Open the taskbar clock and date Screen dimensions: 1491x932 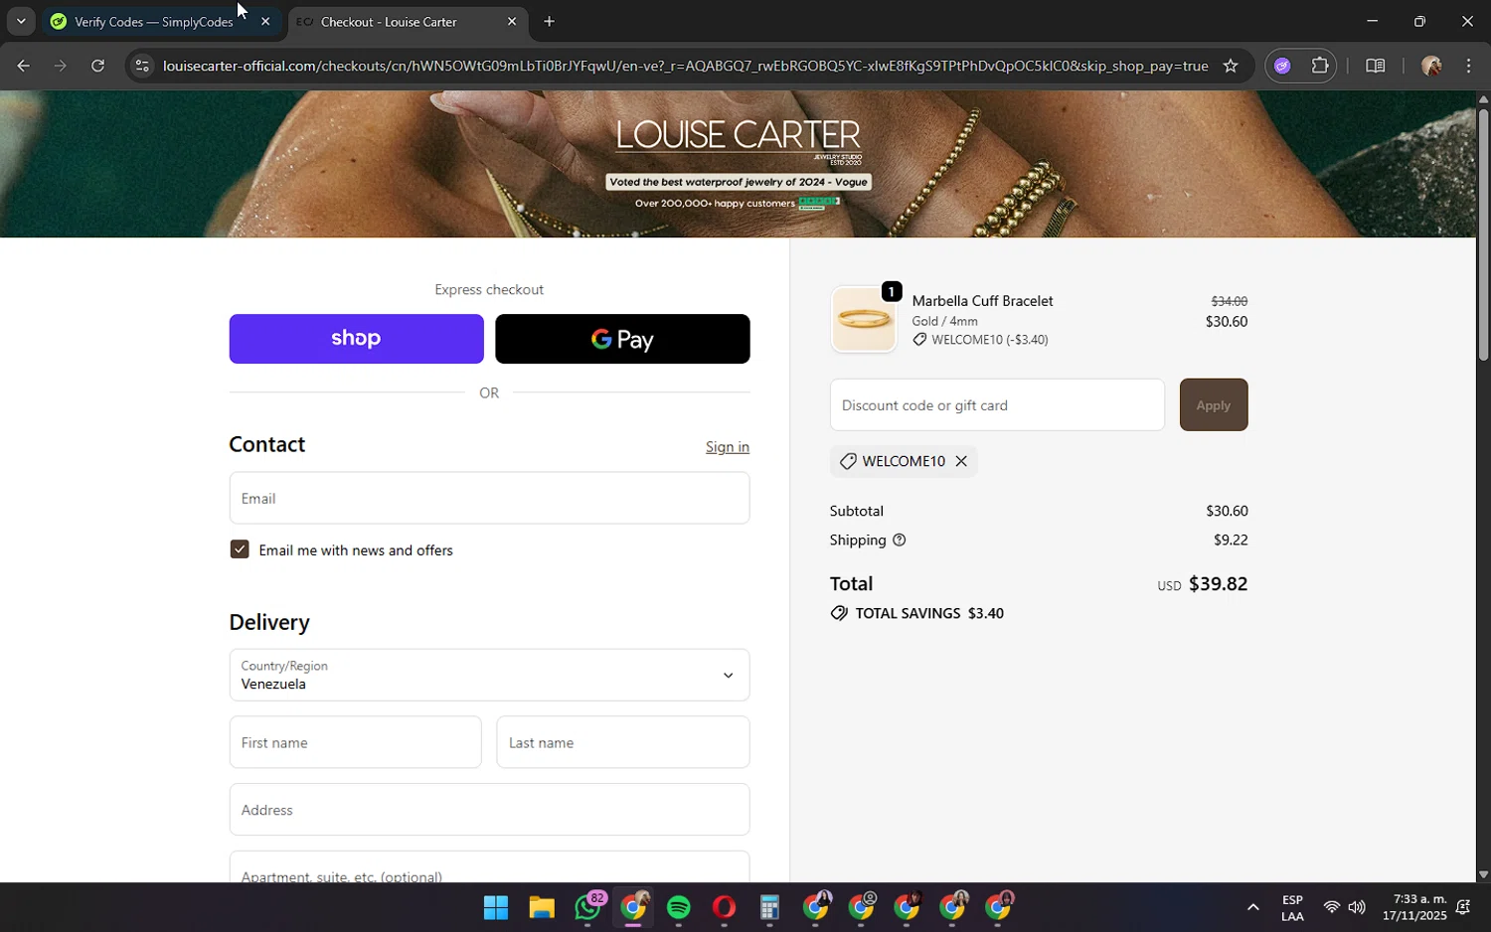pyautogui.click(x=1414, y=907)
